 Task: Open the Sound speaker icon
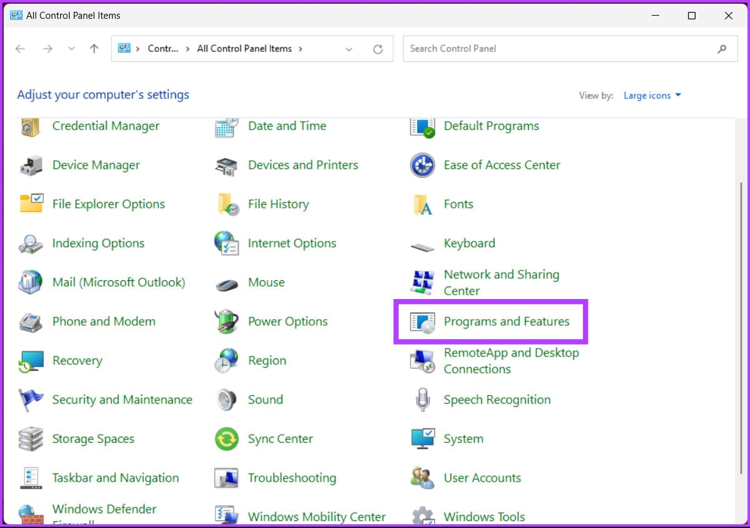coord(226,400)
